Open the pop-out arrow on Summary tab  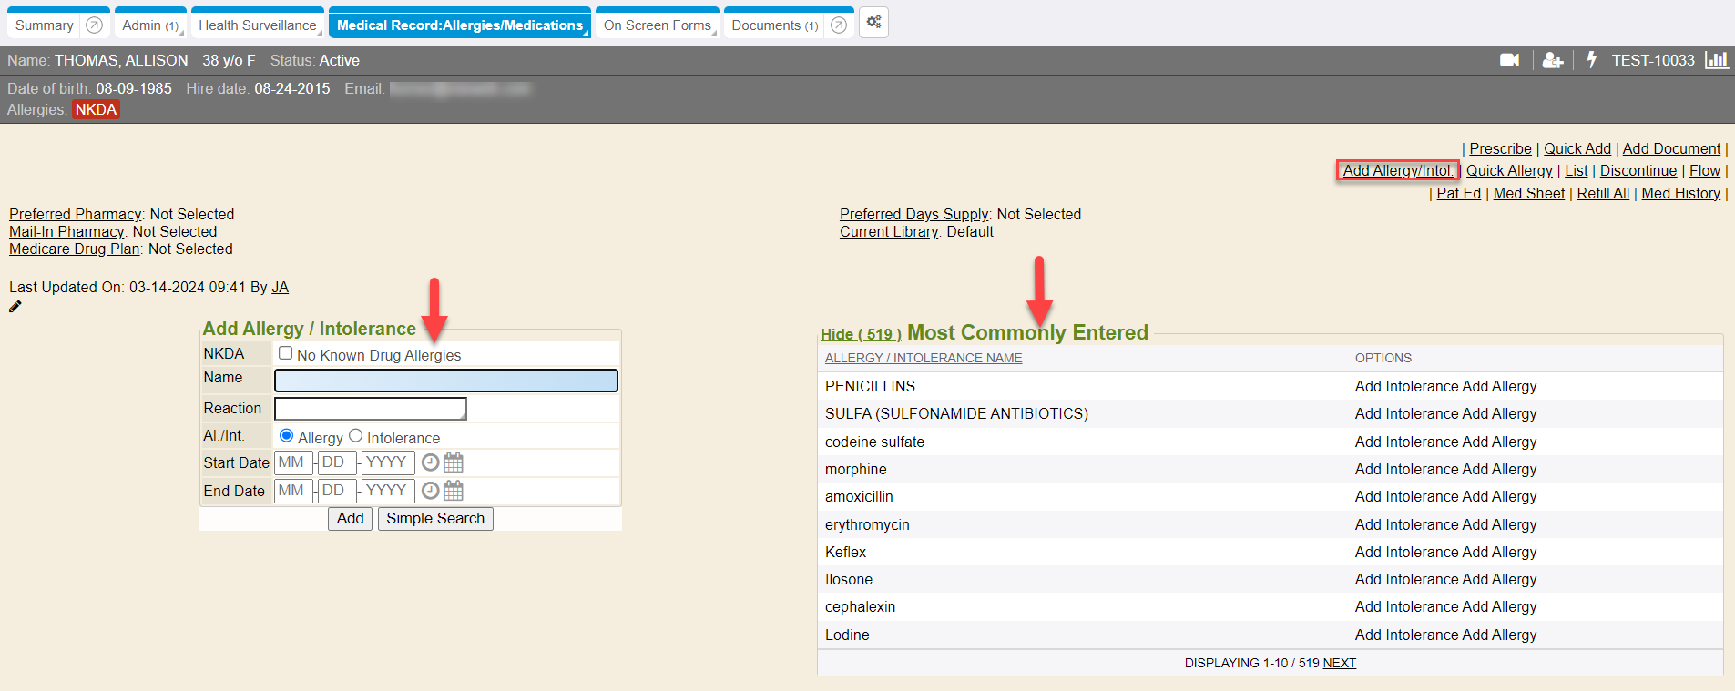click(94, 25)
